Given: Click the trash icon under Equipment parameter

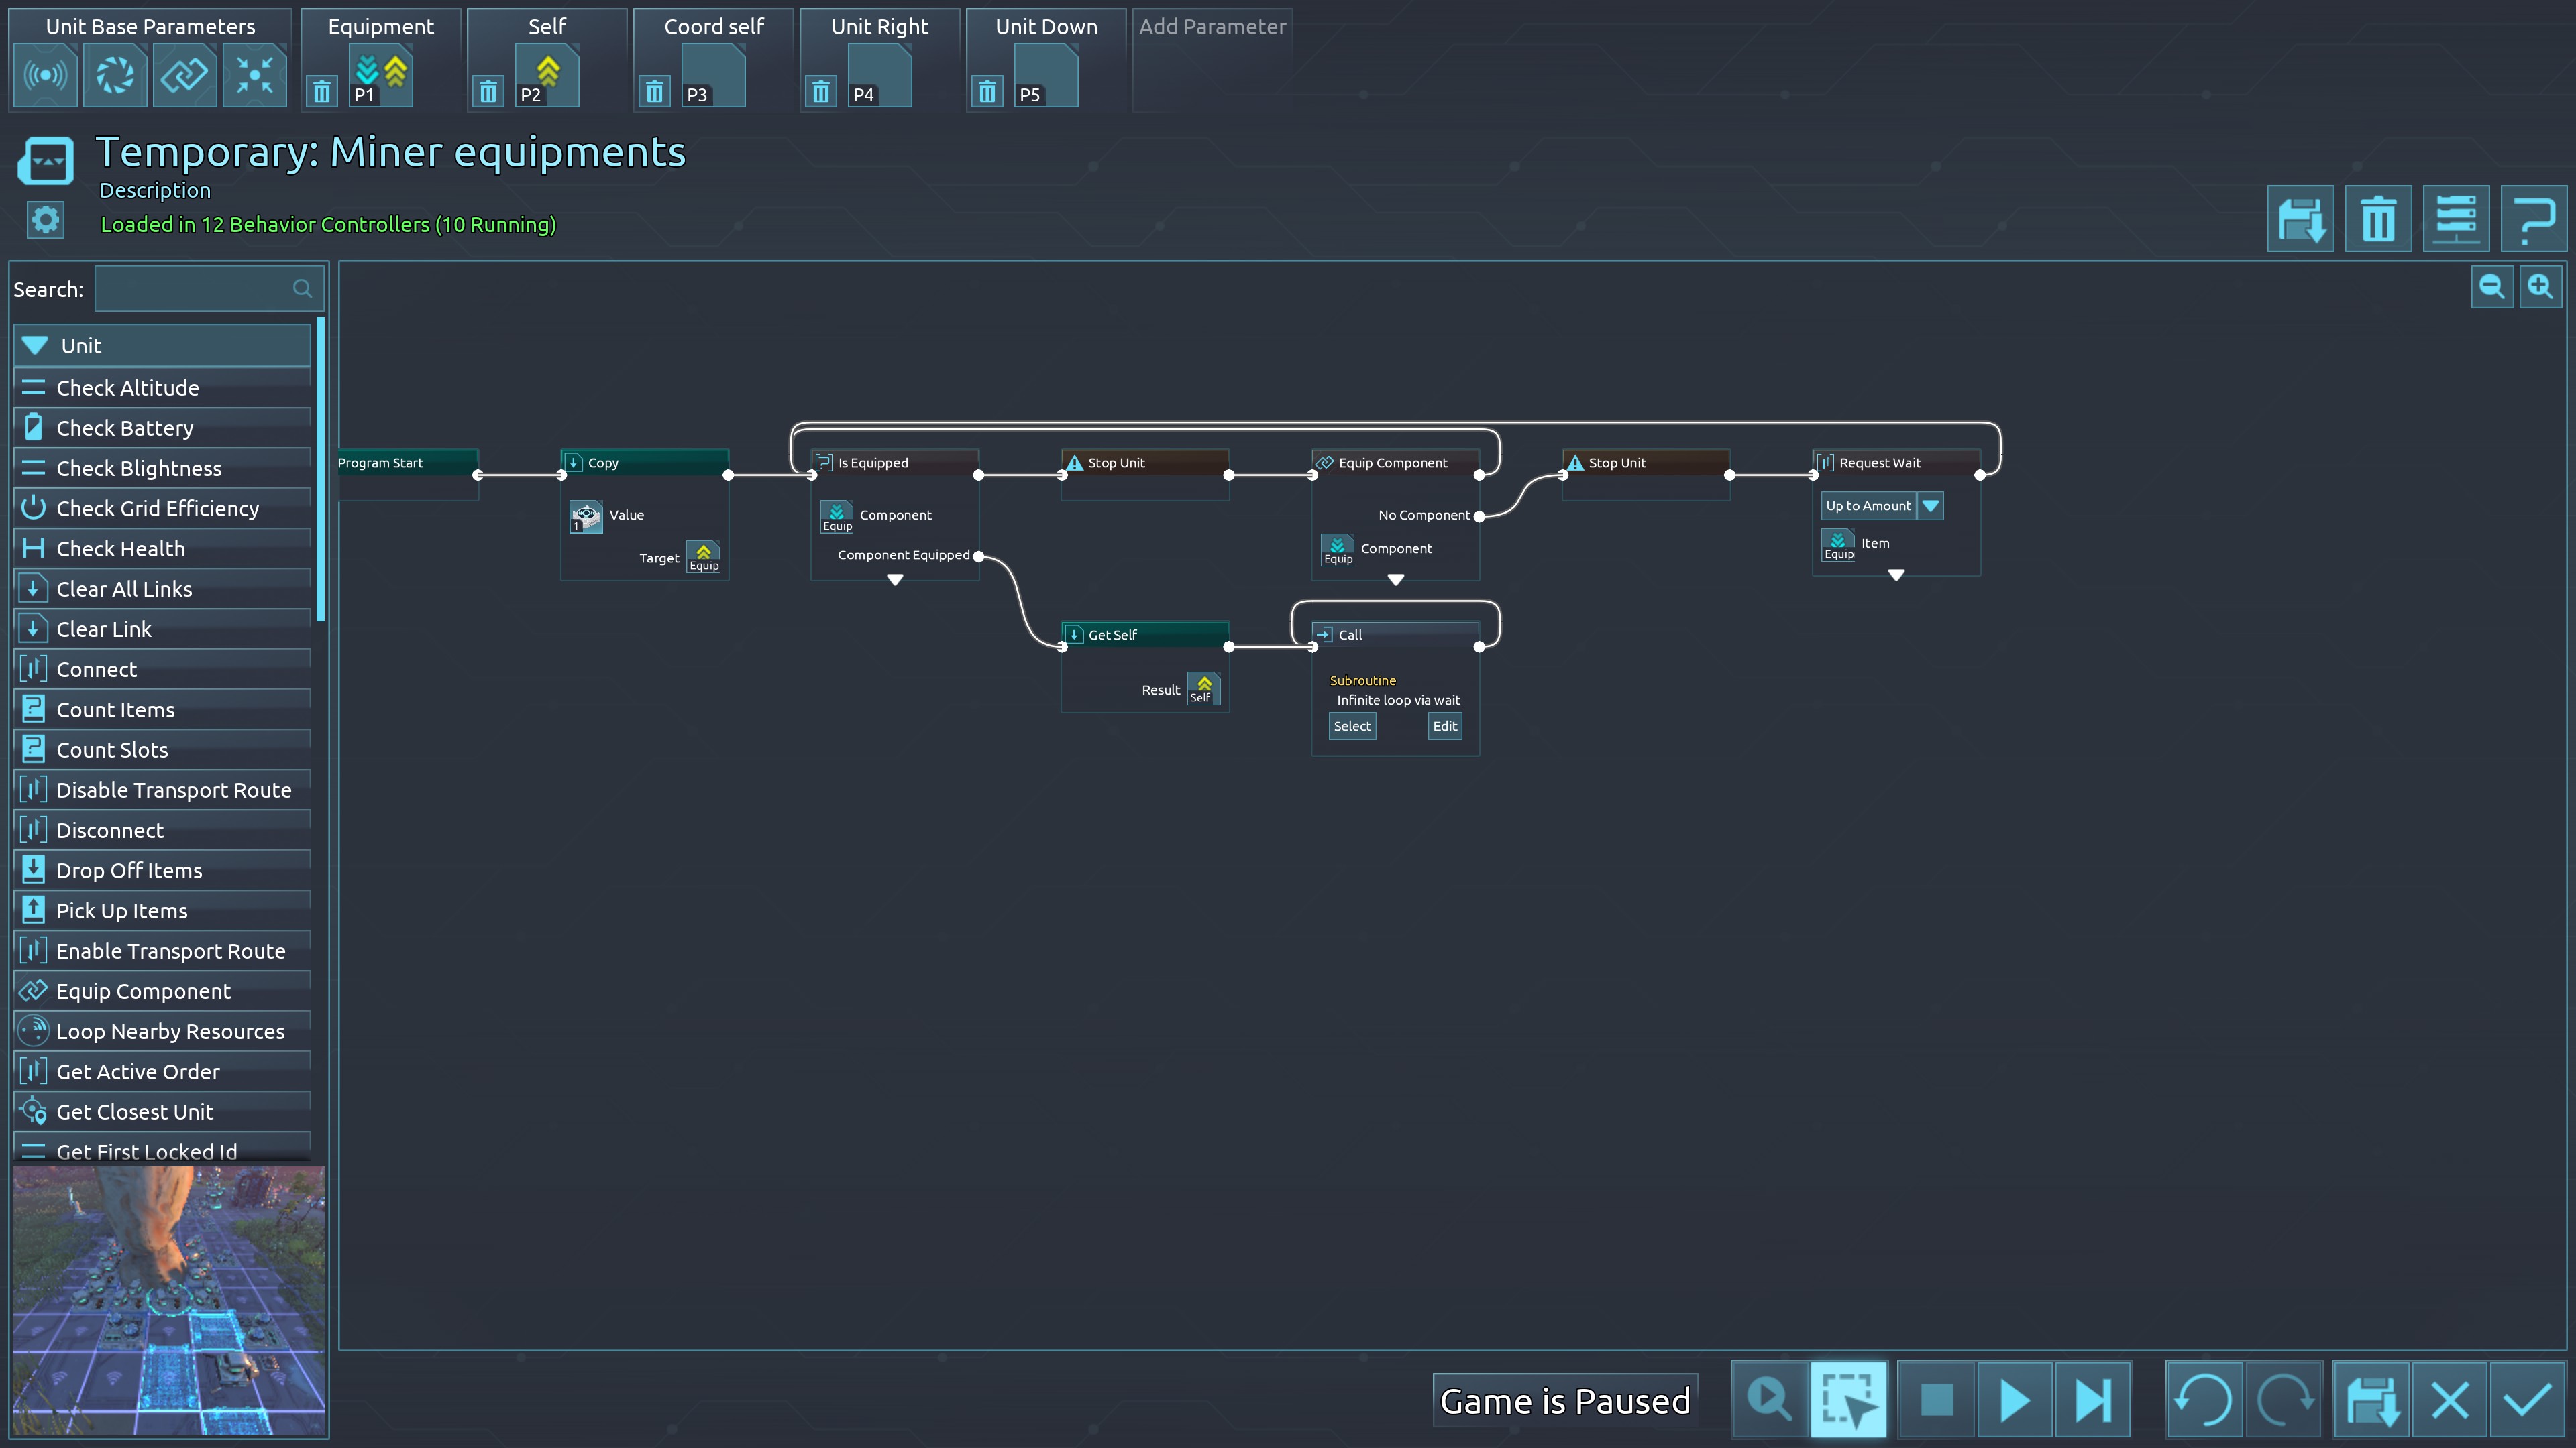Looking at the screenshot, I should (x=322, y=93).
